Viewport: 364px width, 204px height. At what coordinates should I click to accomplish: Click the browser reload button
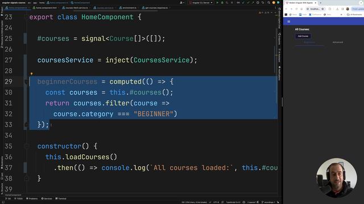click(x=296, y=9)
